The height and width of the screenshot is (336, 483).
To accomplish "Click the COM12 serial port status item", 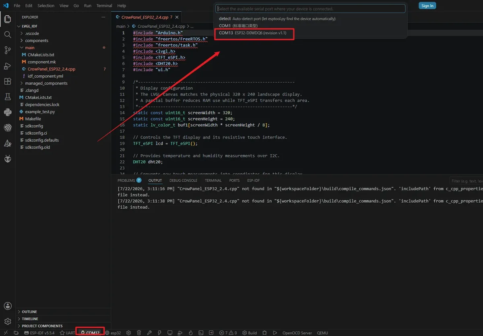I will (90, 333).
